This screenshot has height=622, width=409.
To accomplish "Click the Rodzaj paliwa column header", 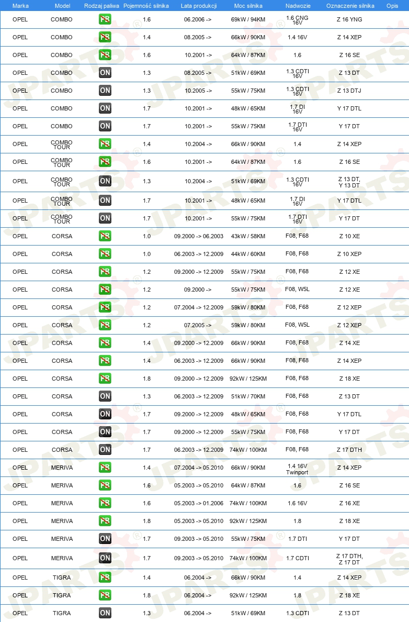I will pyautogui.click(x=101, y=6).
